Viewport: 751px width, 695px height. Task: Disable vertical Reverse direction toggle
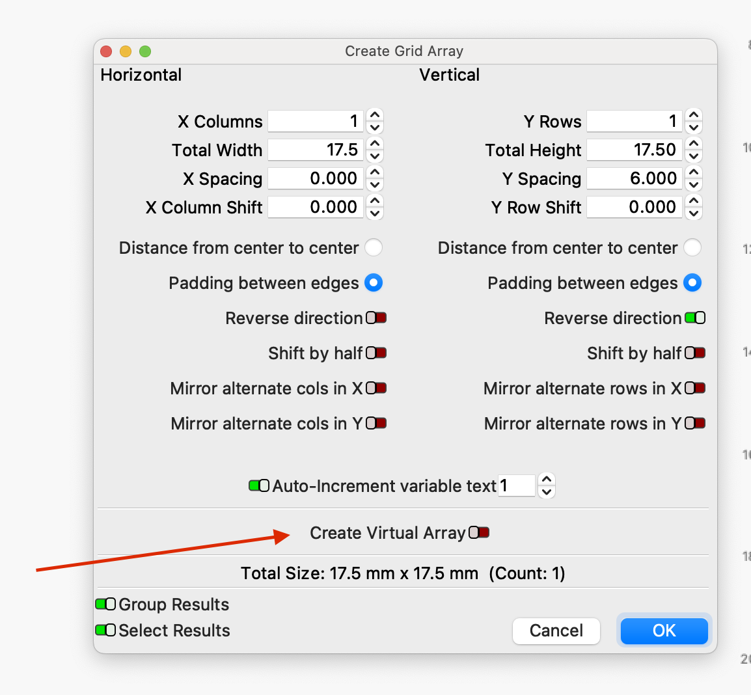[695, 318]
